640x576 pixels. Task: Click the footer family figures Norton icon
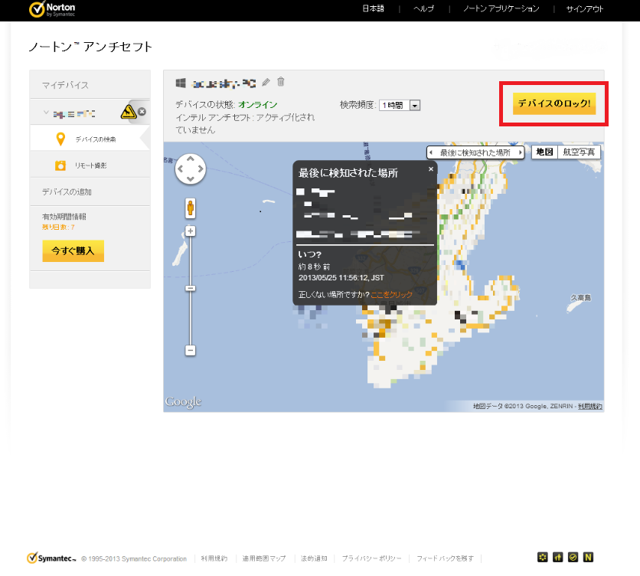click(x=557, y=557)
